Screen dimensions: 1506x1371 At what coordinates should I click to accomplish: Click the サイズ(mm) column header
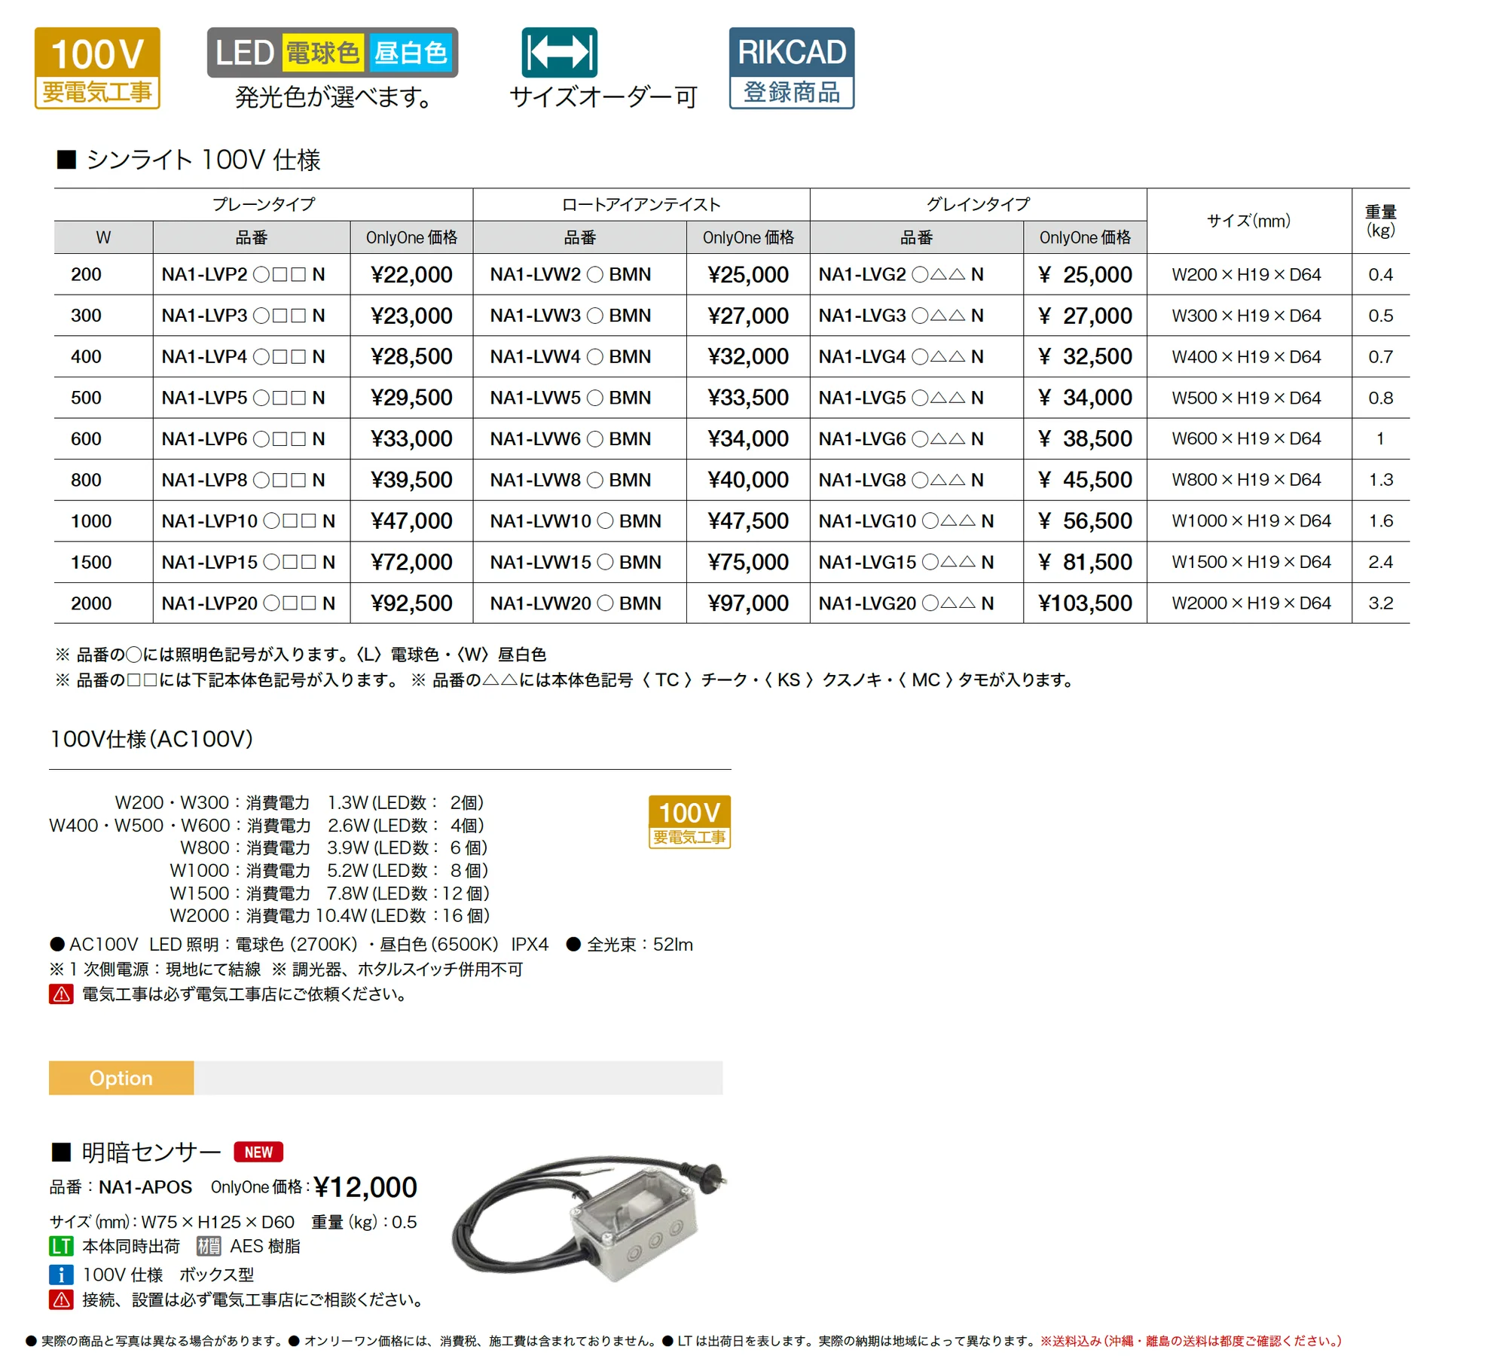pyautogui.click(x=1248, y=221)
